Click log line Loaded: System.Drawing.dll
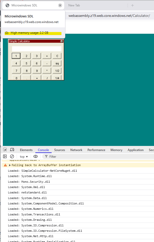This screenshot has width=154, height=242. coord(30,220)
